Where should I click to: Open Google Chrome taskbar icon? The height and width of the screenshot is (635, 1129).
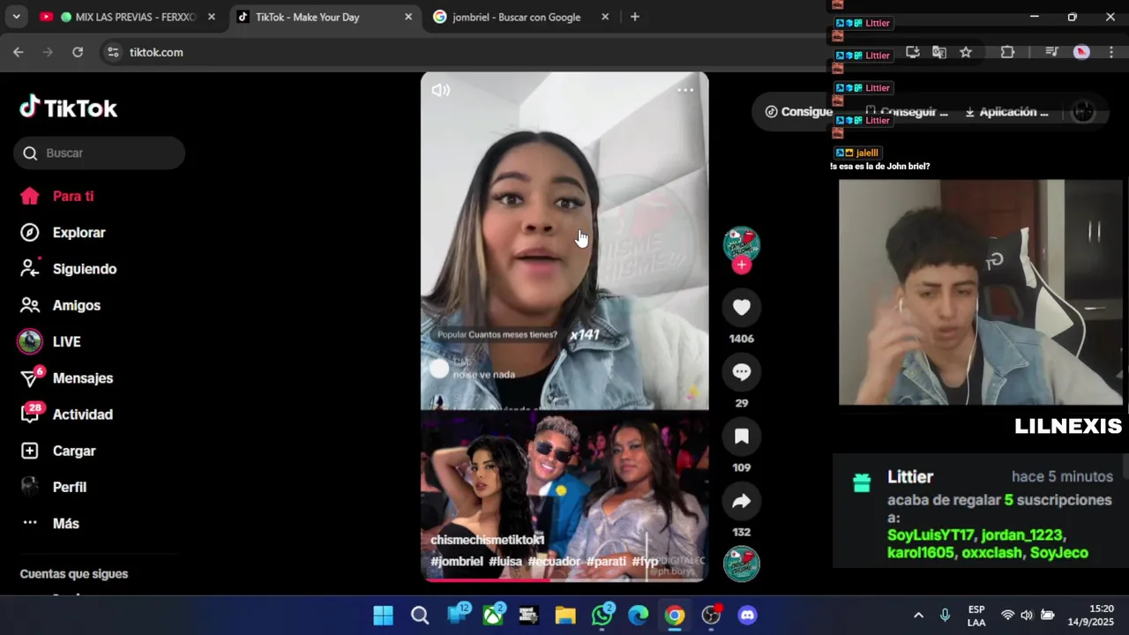pyautogui.click(x=675, y=616)
